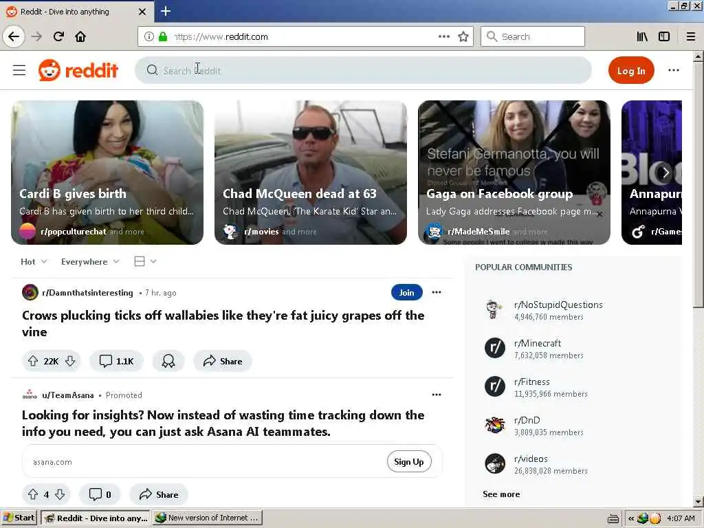Click See more under Popular Communities
This screenshot has width=704, height=528.
click(501, 494)
